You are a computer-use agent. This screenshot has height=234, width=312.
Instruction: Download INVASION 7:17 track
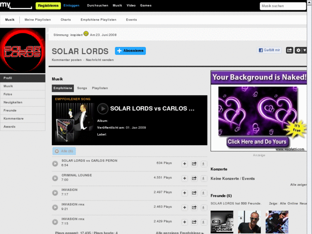pyautogui.click(x=203, y=193)
